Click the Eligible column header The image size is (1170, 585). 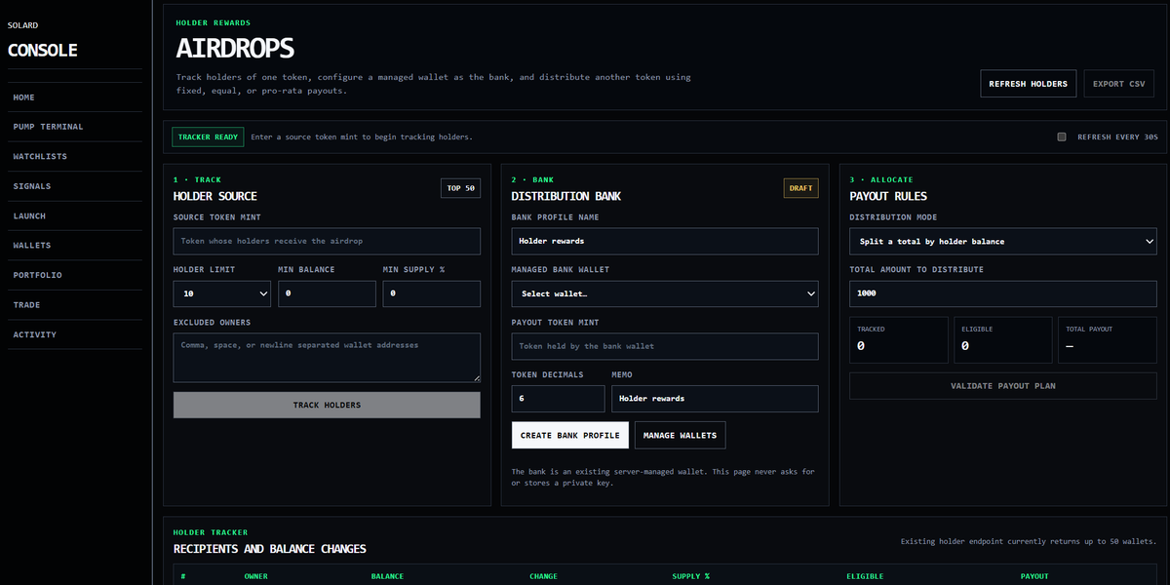pyautogui.click(x=865, y=576)
